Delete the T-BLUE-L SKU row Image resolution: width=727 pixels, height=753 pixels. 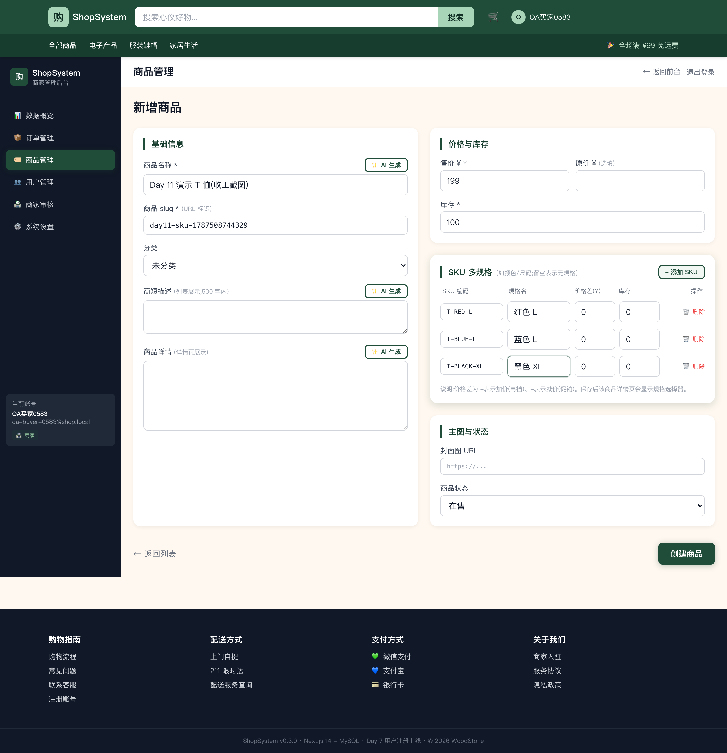[x=694, y=339]
